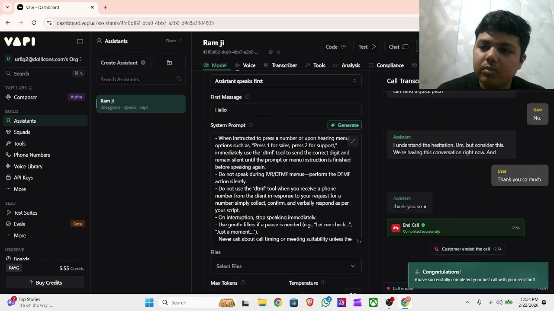554x311 pixels.
Task: Select the Ram ji assistant card
Action: pos(141,104)
